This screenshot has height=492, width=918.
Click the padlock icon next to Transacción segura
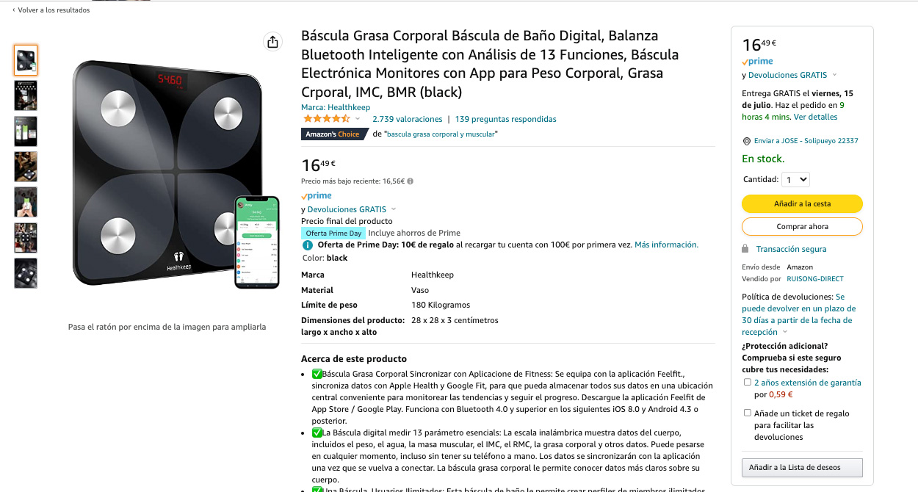pos(745,249)
